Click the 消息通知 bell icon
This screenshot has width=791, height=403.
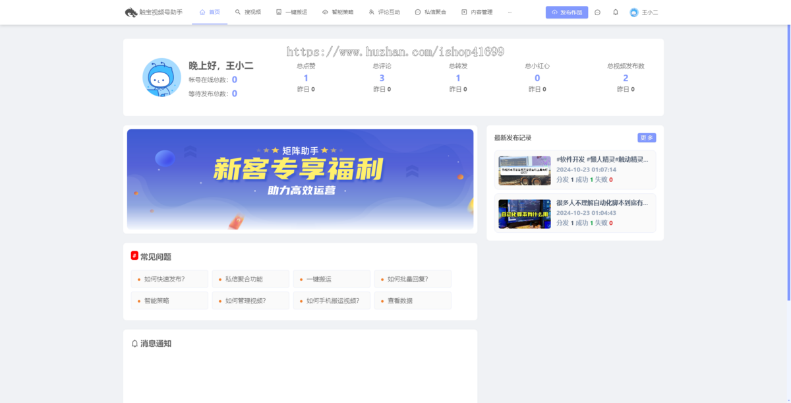pos(134,344)
